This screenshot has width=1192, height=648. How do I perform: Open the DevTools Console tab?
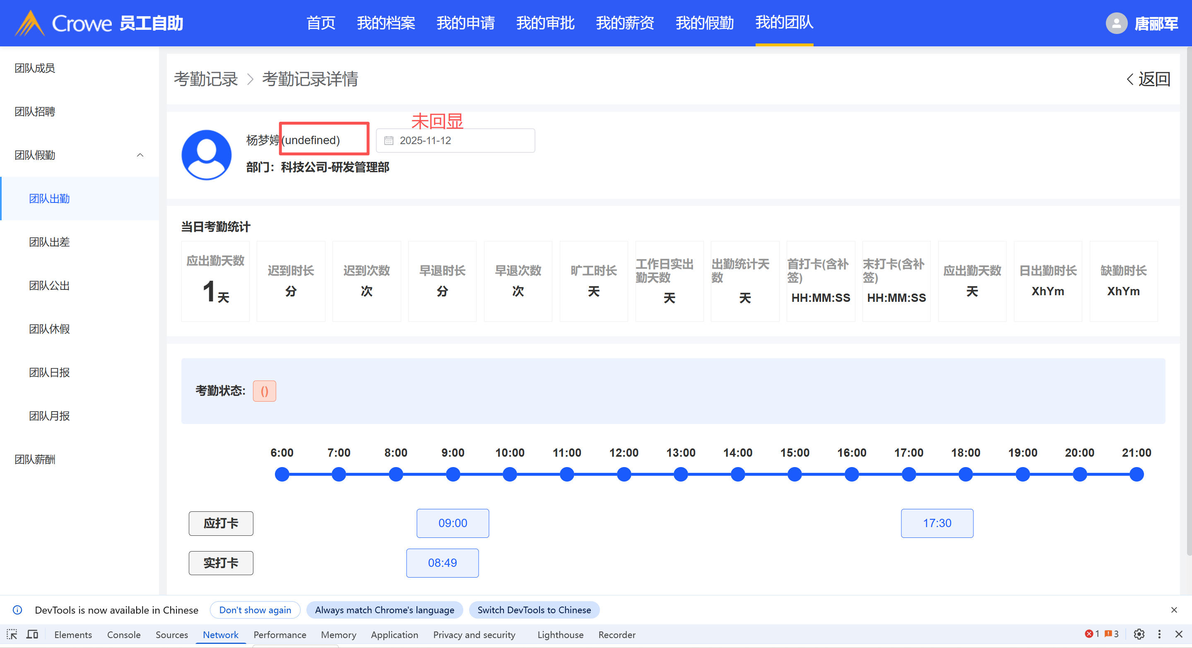[x=123, y=635]
